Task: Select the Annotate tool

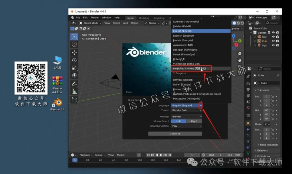Action: point(74,84)
